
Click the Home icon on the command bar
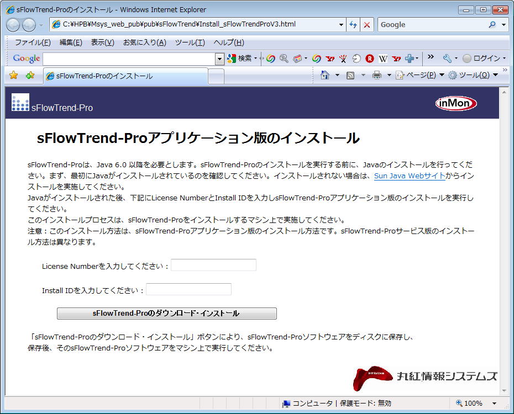[x=326, y=75]
